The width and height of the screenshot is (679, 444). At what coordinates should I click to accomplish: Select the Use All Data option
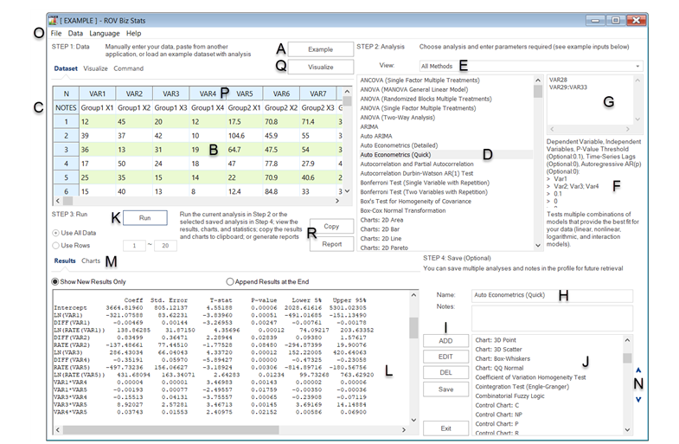click(56, 234)
